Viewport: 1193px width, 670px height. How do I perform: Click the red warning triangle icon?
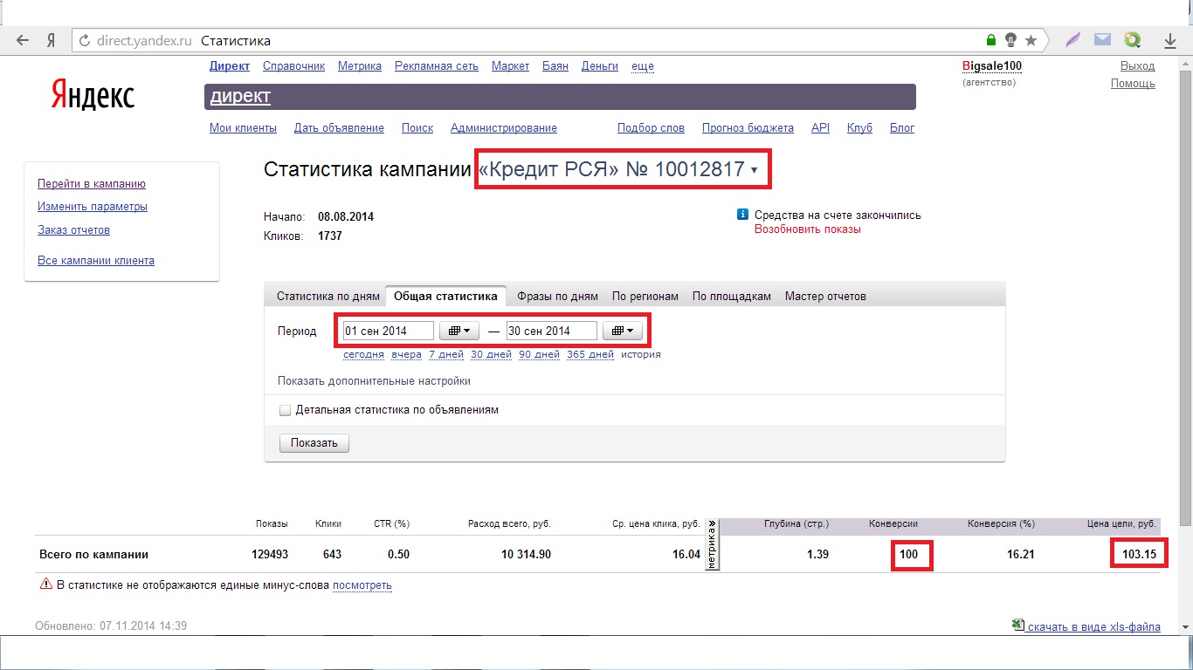click(46, 585)
